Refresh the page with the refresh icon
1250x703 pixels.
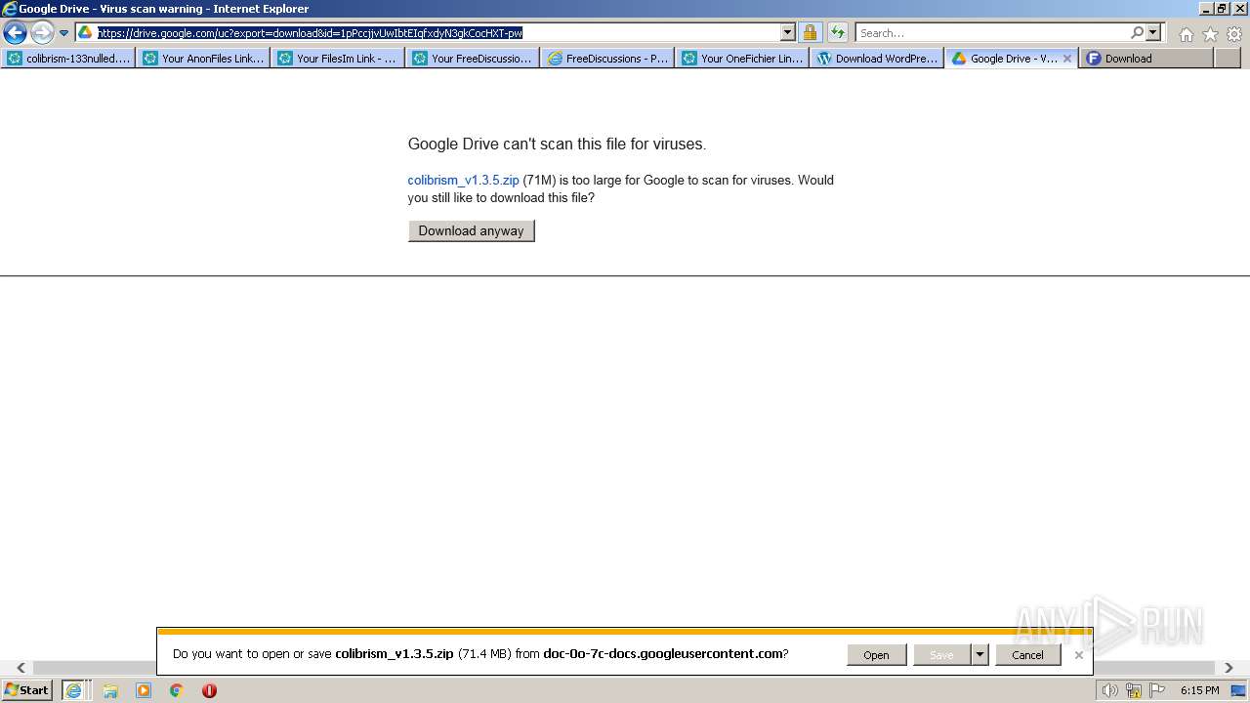pos(837,32)
